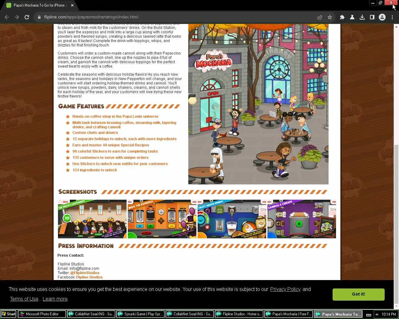Open the extensions puzzle icon
The width and height of the screenshot is (399, 319).
(342, 17)
